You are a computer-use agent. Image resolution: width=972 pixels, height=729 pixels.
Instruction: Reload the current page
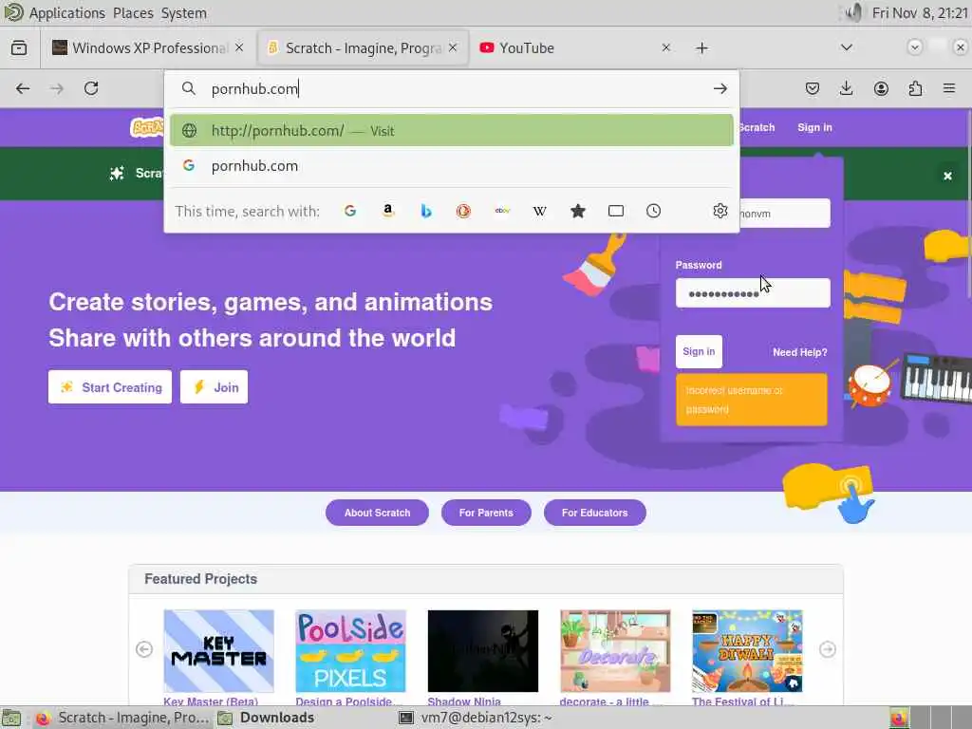click(91, 88)
